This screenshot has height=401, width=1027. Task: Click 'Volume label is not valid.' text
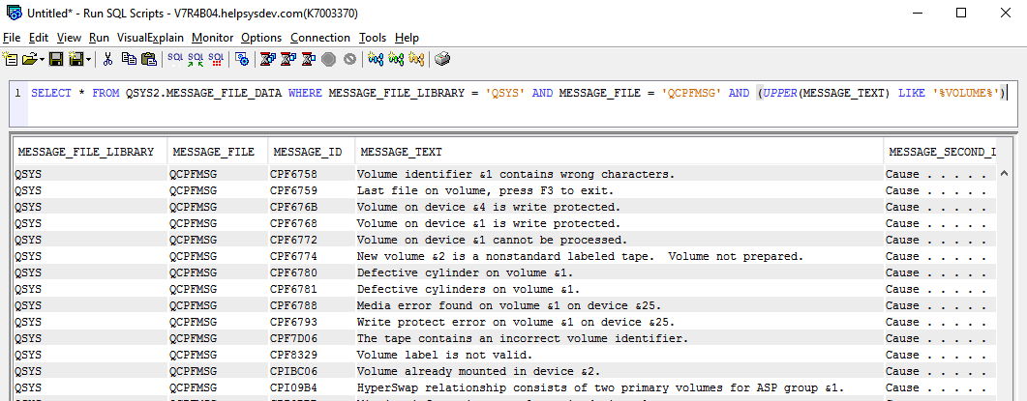[444, 355]
